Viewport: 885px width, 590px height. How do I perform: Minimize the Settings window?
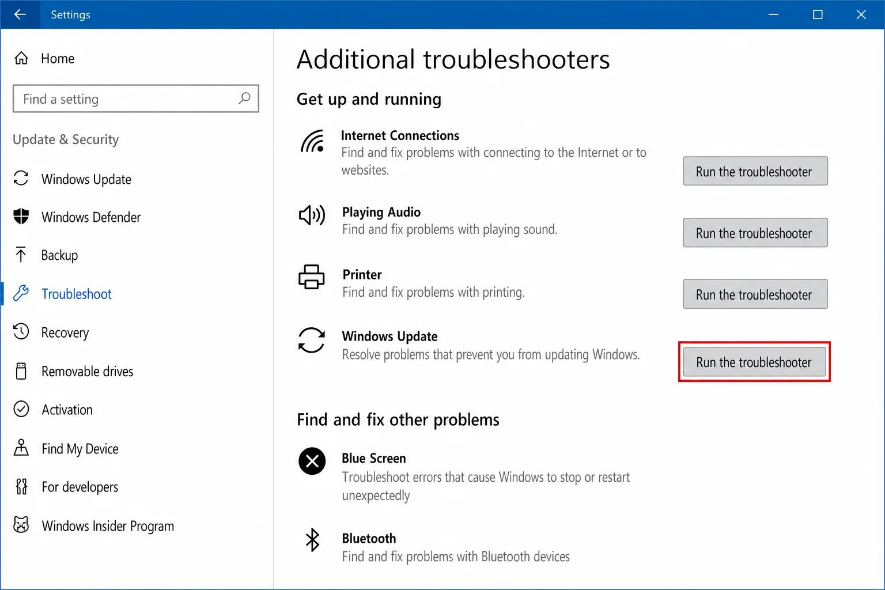[x=773, y=14]
